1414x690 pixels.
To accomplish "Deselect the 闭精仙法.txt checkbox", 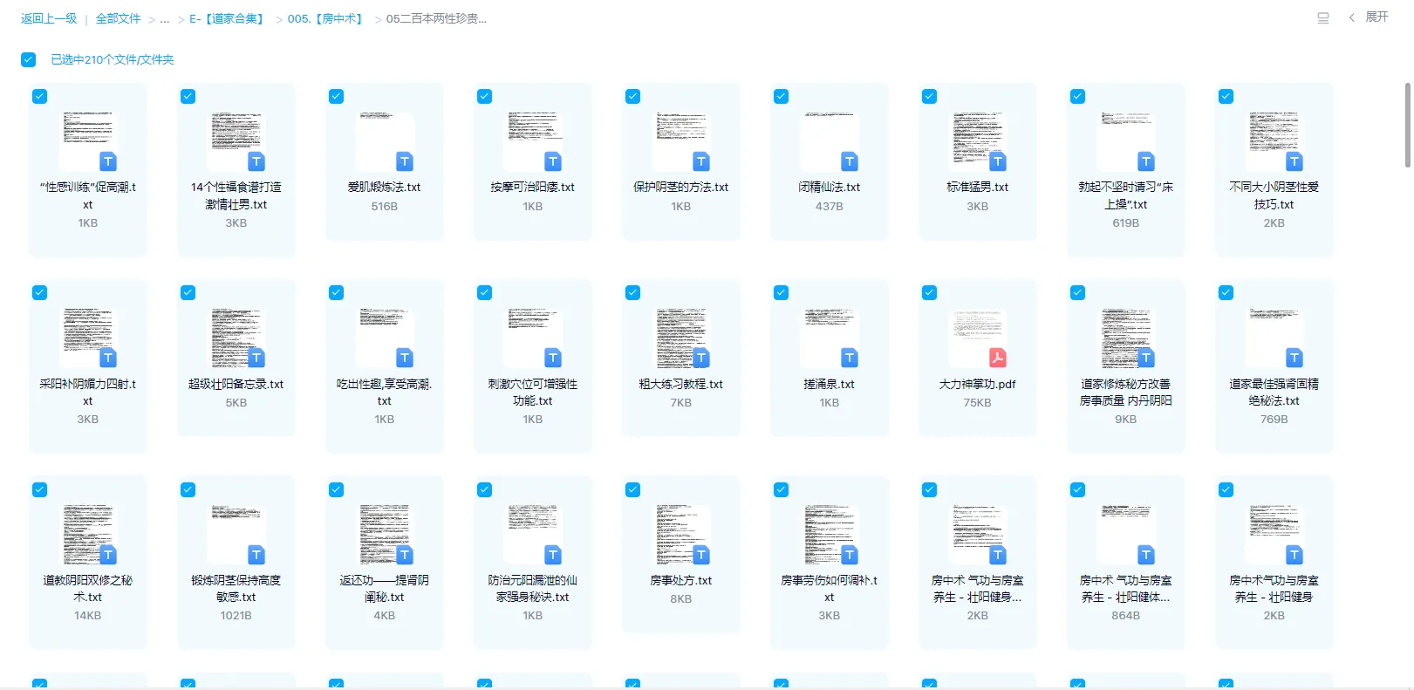I will 781,97.
